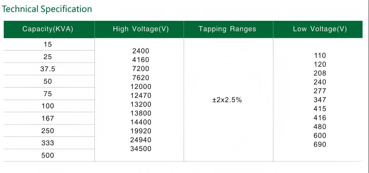Select the Capacity(KVA) column header

tap(48, 29)
